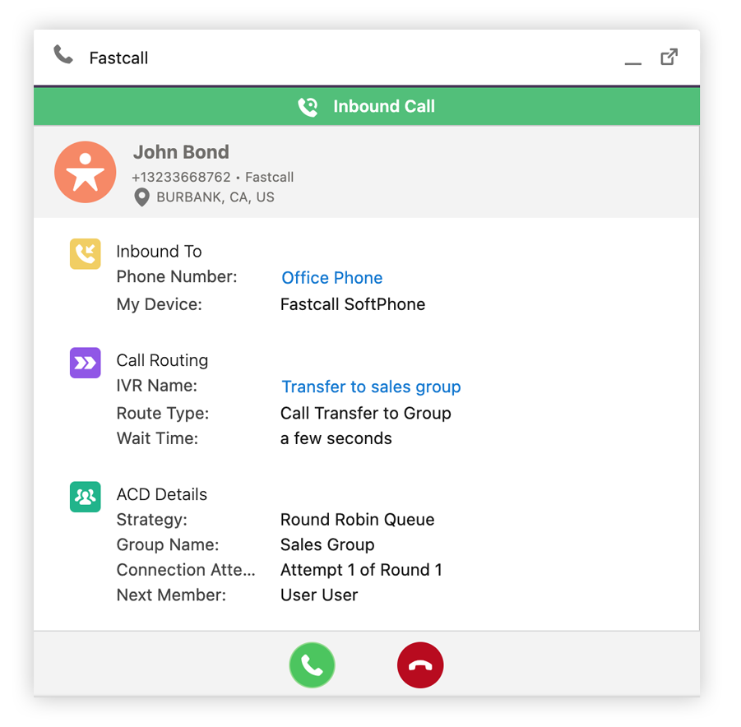Click John Bond's orange avatar
This screenshot has width=741, height=727.
(x=85, y=172)
